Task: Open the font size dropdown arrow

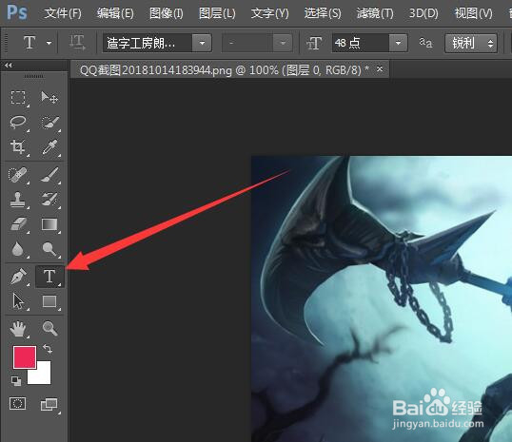Action: 398,43
